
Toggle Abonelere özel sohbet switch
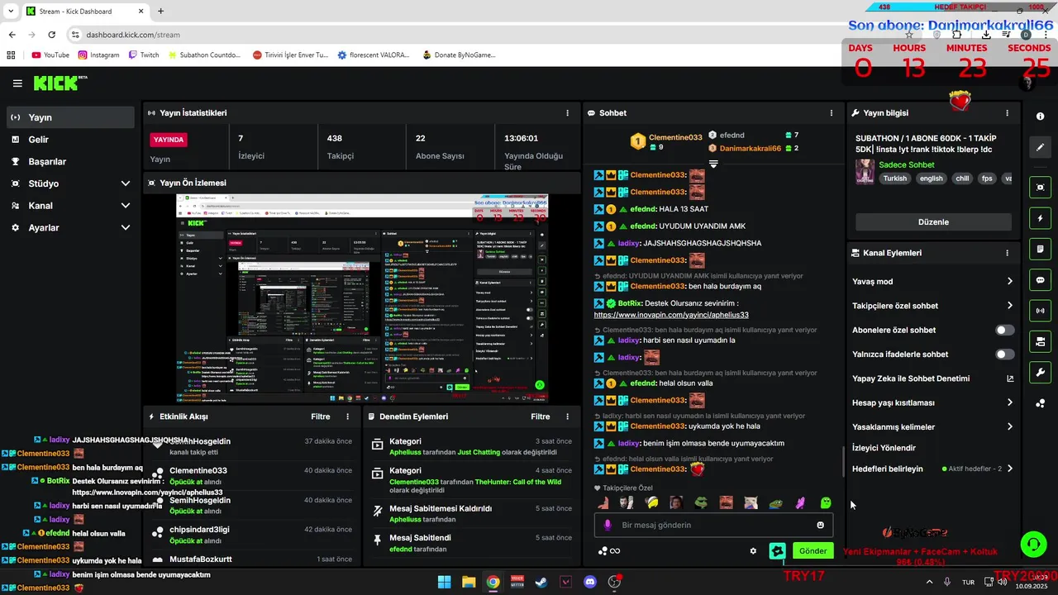[1004, 330]
